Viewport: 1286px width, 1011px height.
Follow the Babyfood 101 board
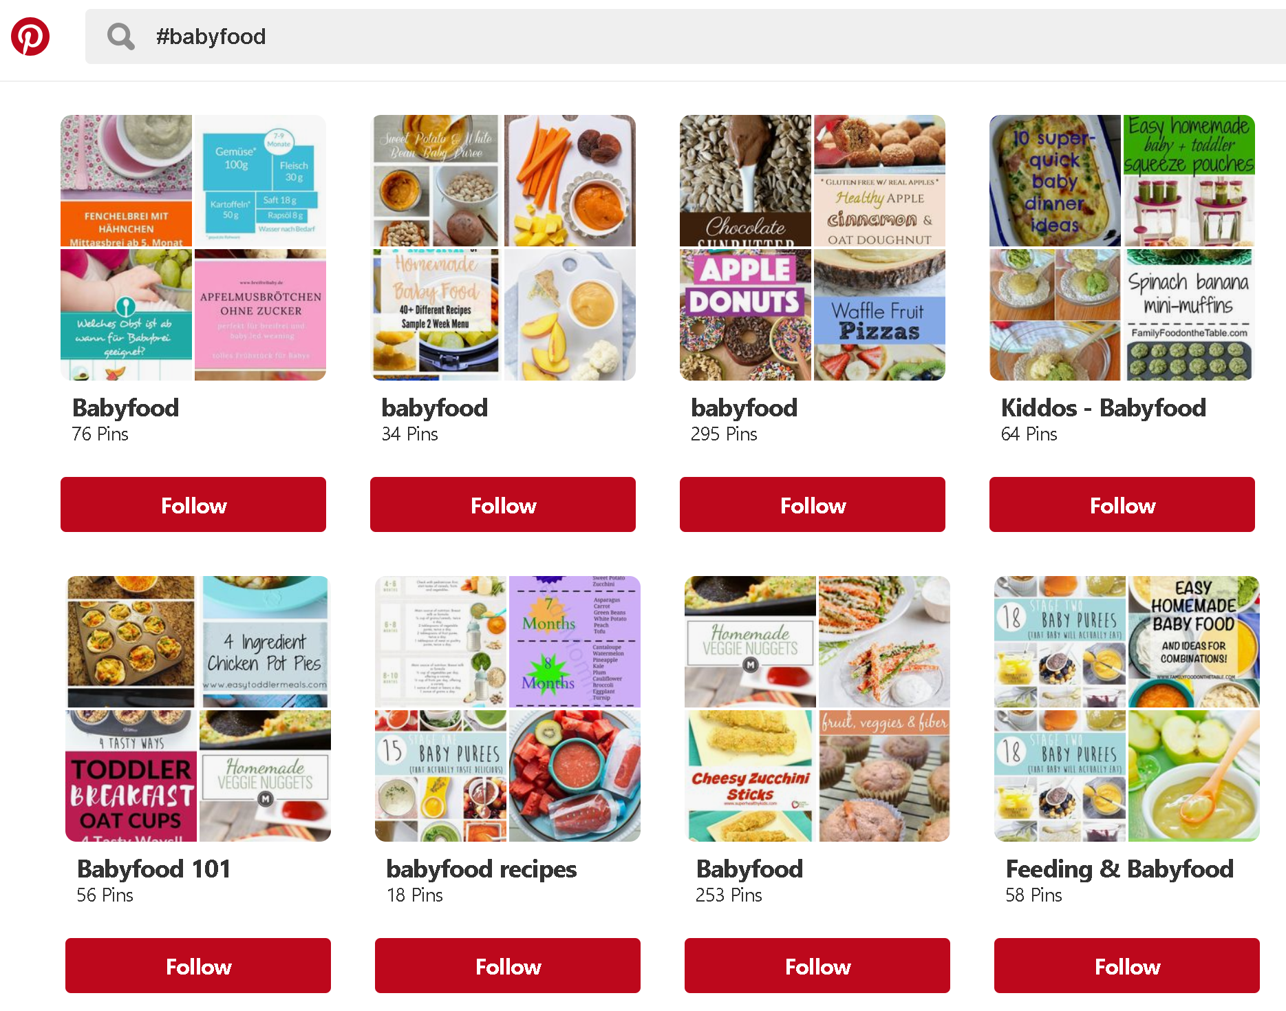pyautogui.click(x=198, y=966)
